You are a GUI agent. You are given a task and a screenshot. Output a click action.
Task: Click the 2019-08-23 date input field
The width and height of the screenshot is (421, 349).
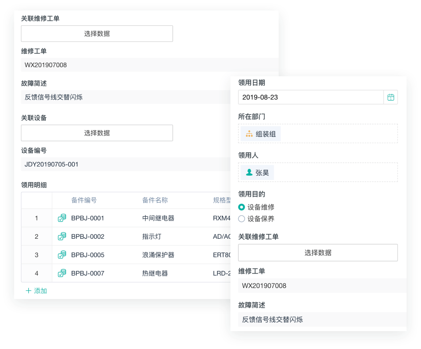pyautogui.click(x=311, y=97)
